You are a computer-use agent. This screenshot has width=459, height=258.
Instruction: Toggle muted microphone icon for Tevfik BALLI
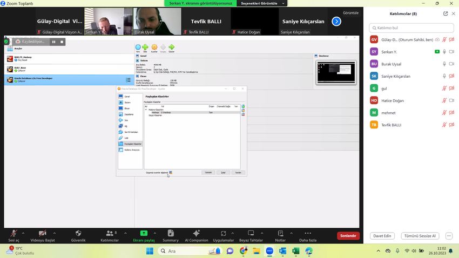(x=444, y=125)
